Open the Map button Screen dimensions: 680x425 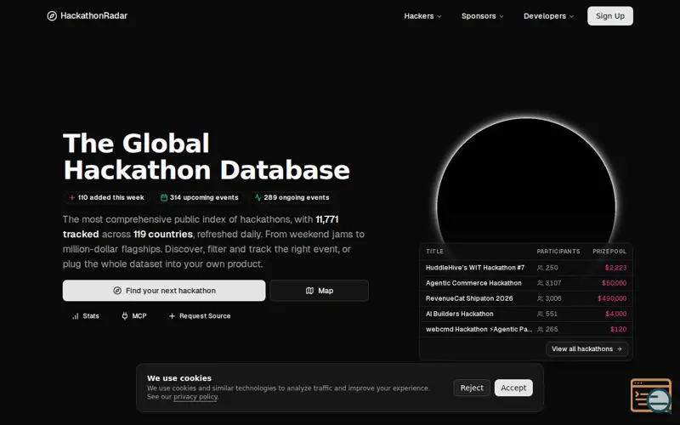[x=320, y=291]
